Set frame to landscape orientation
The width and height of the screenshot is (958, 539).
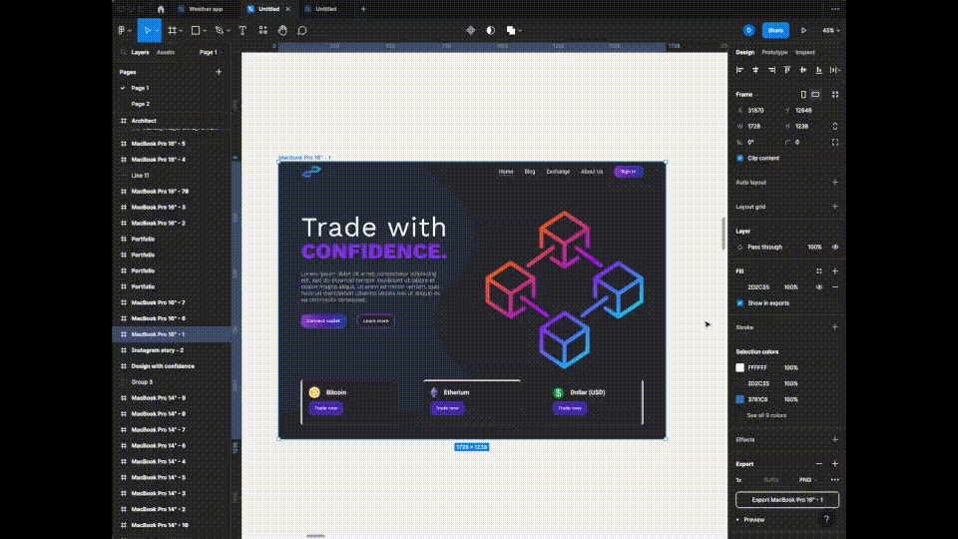(x=815, y=95)
